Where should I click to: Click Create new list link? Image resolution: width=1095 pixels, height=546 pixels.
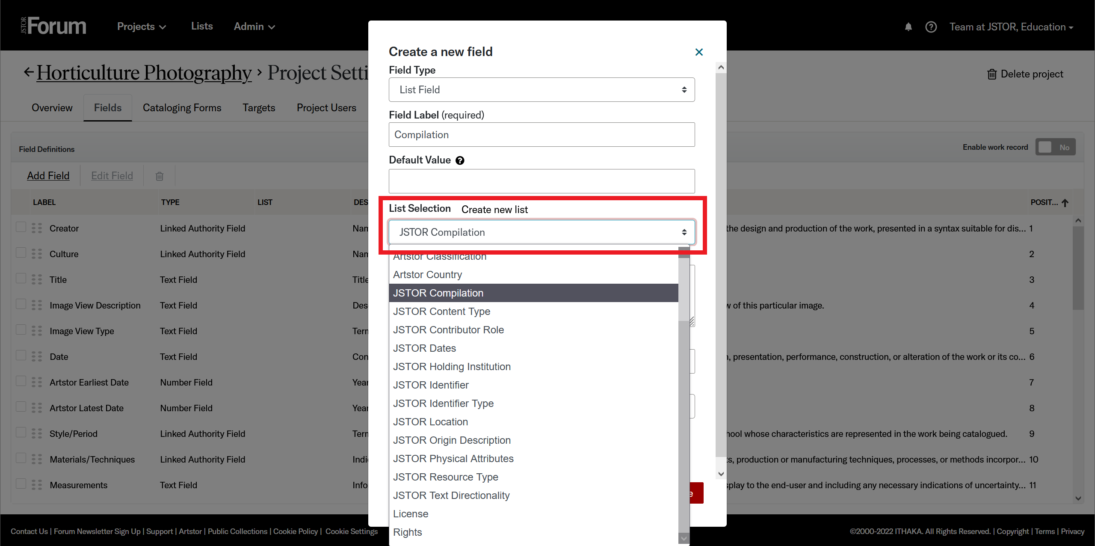(494, 210)
